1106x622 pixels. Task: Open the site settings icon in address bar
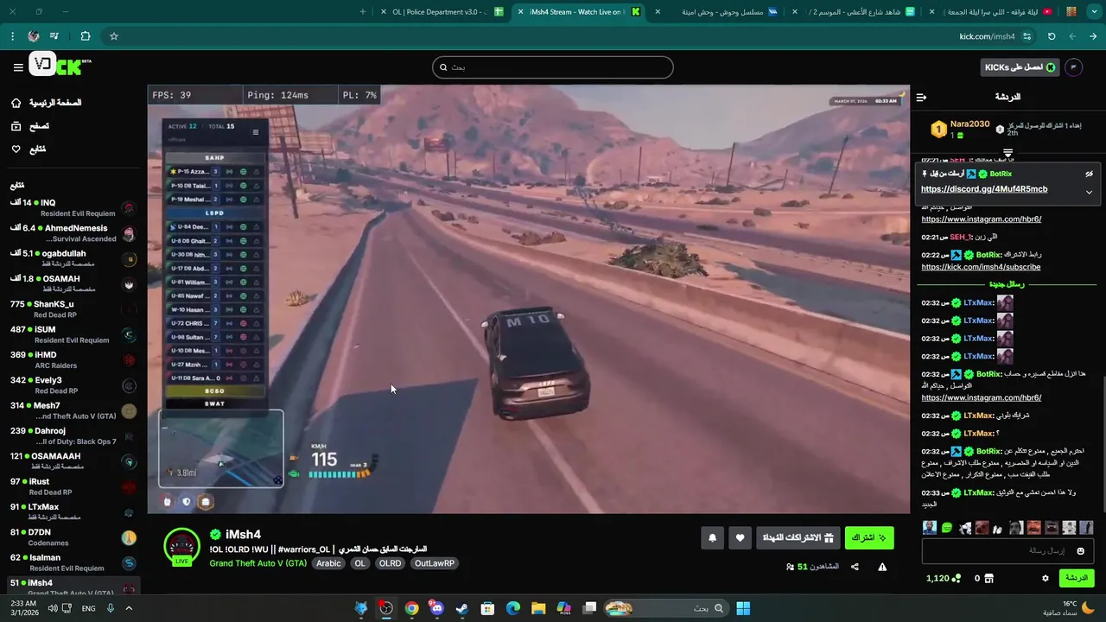pos(1027,36)
